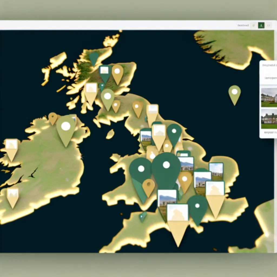Click the text label in the top toolbar
Screen dimensions: 277x277
[243, 25]
